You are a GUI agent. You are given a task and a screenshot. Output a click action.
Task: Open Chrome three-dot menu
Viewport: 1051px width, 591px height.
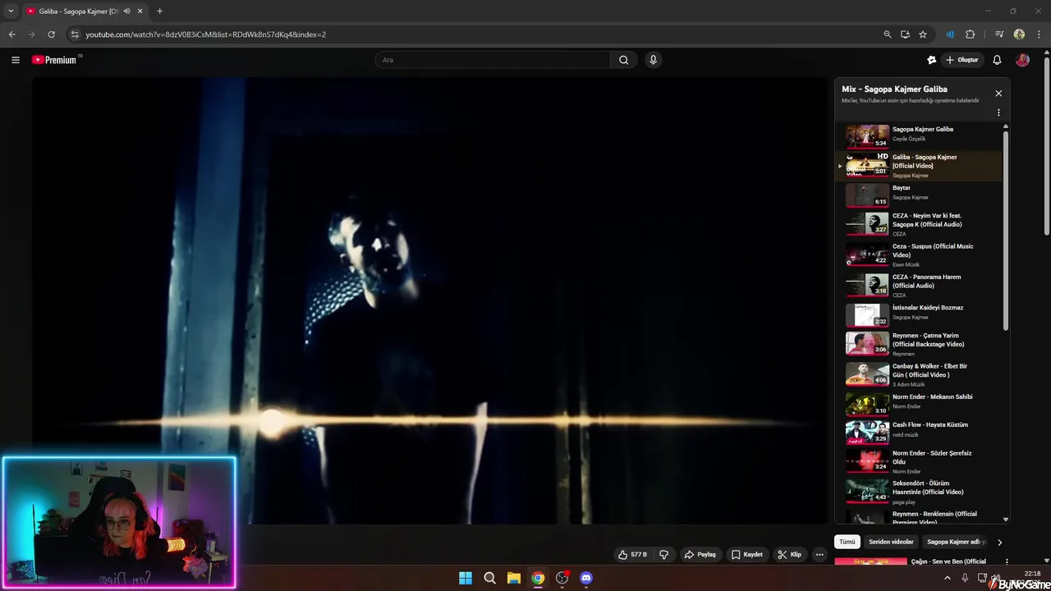(x=1039, y=34)
